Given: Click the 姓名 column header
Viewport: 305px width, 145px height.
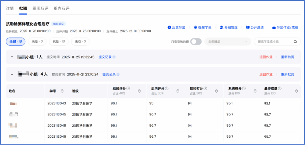Looking at the screenshot, I should [x=12, y=91].
